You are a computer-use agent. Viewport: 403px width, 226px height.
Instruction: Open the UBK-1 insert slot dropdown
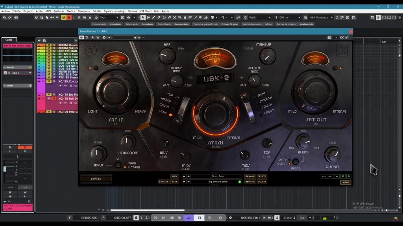tap(30, 73)
